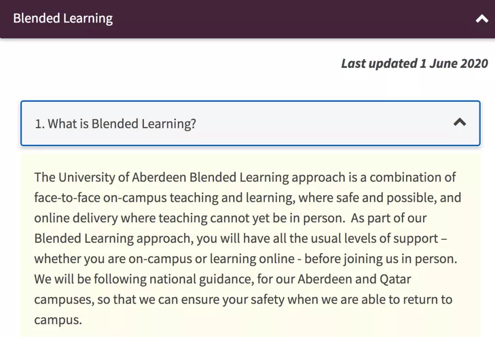The image size is (495, 337).
Task: Click the phrase "The University of Aberdeen"
Action: [x=110, y=177]
